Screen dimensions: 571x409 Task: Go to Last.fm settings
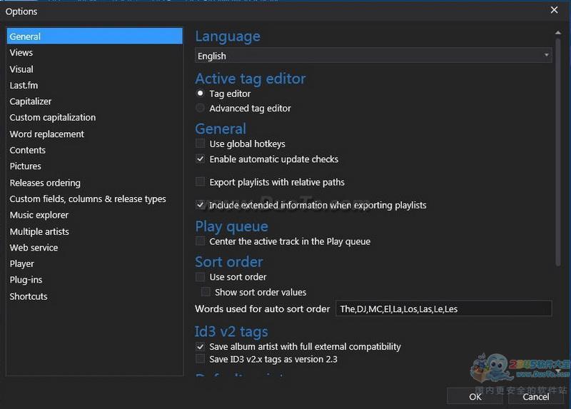[95, 85]
